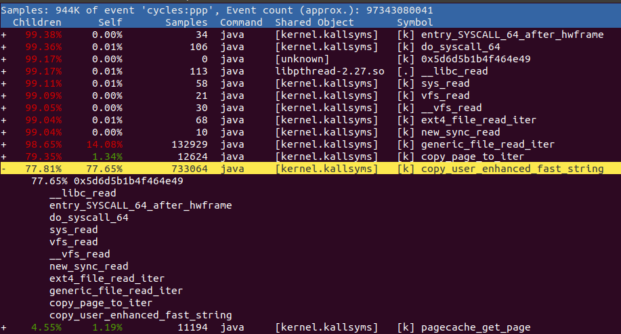The height and width of the screenshot is (334, 621).
Task: Expand the do_syscall_64 row with plus sign
Action: point(3,47)
